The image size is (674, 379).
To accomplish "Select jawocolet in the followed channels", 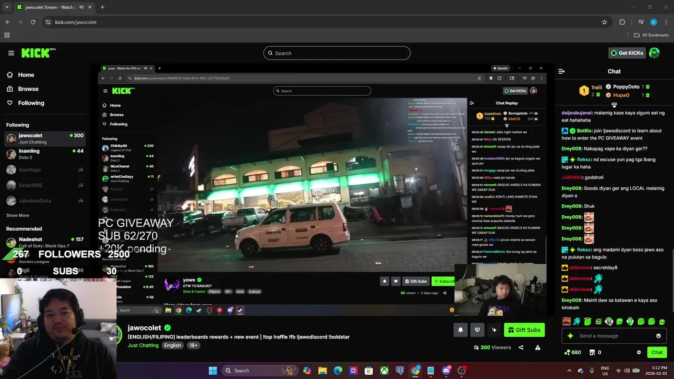I will 45,138.
